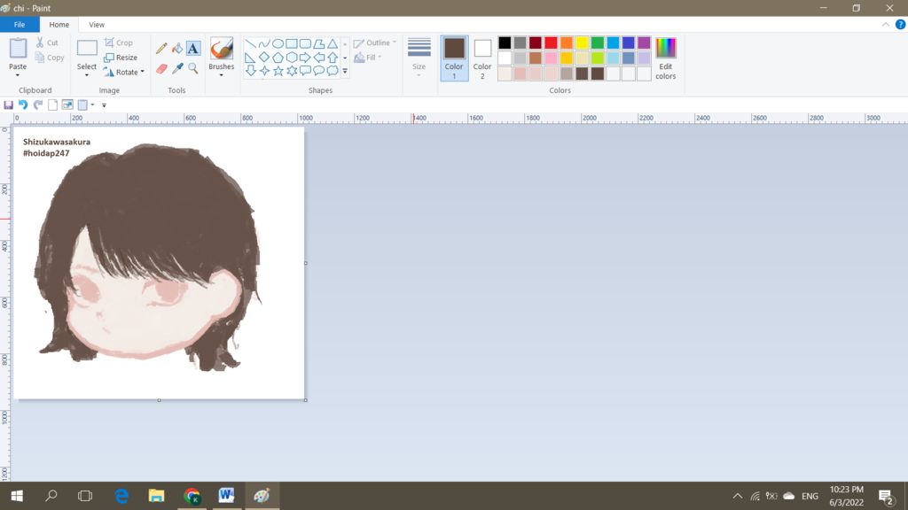This screenshot has width=908, height=510.
Task: Click the Resize button
Action: [x=121, y=58]
